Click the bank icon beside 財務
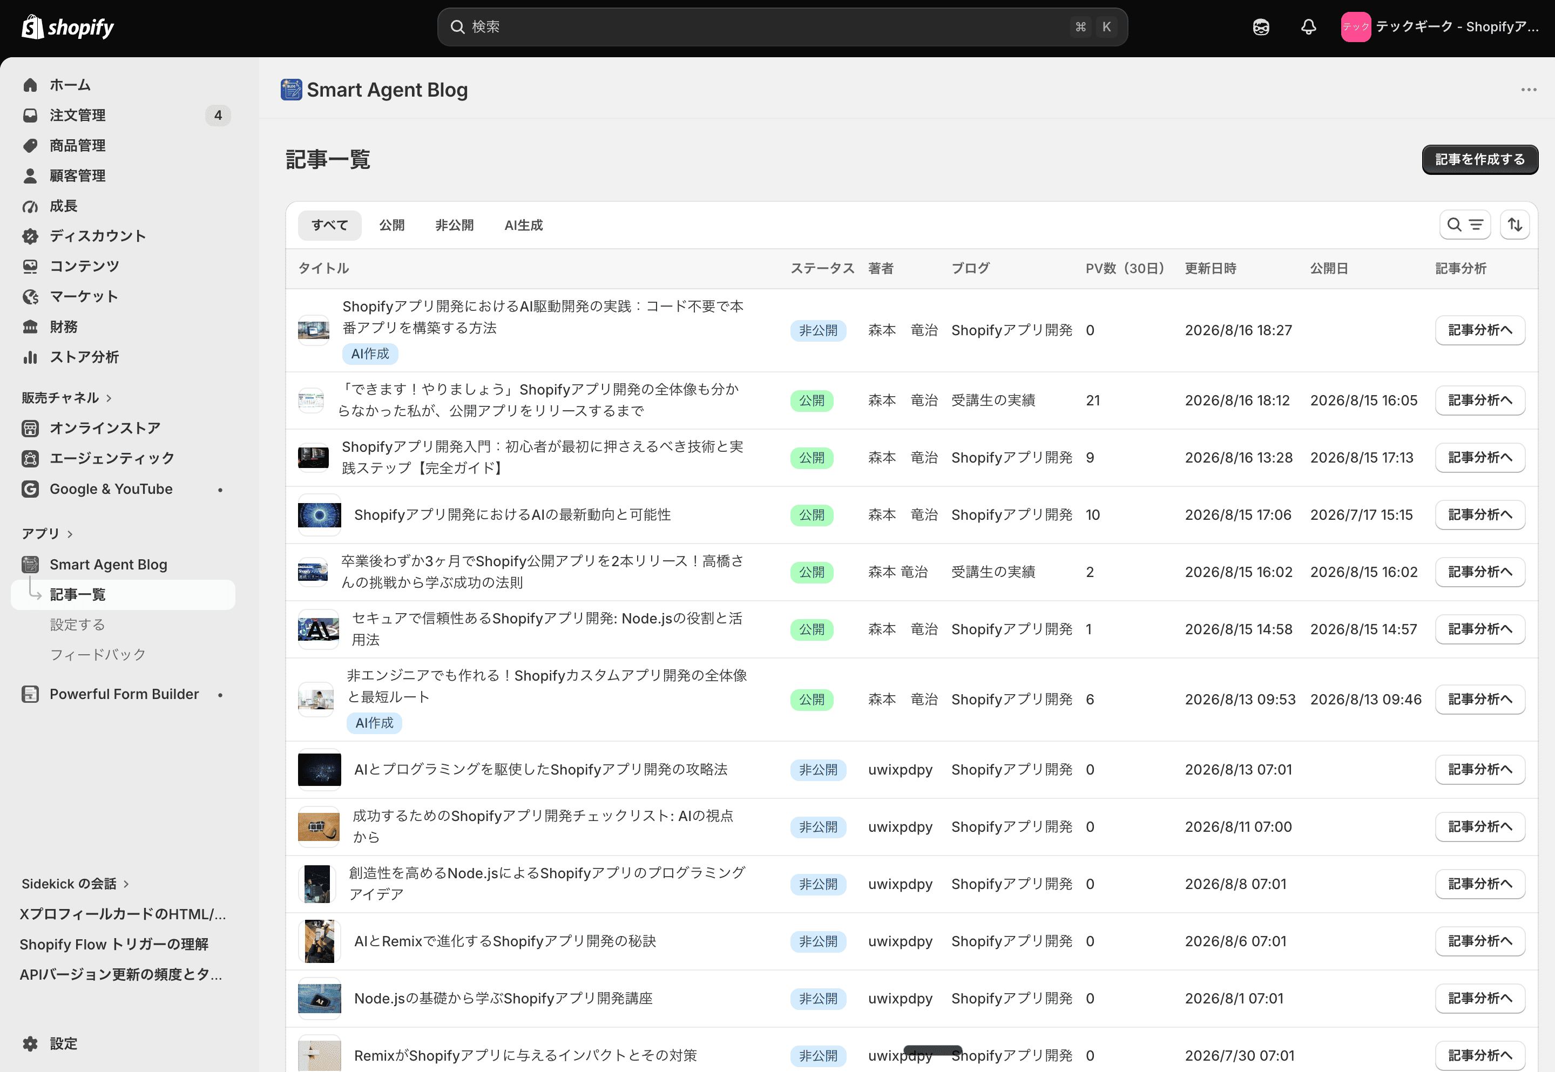Viewport: 1555px width, 1072px height. tap(30, 327)
